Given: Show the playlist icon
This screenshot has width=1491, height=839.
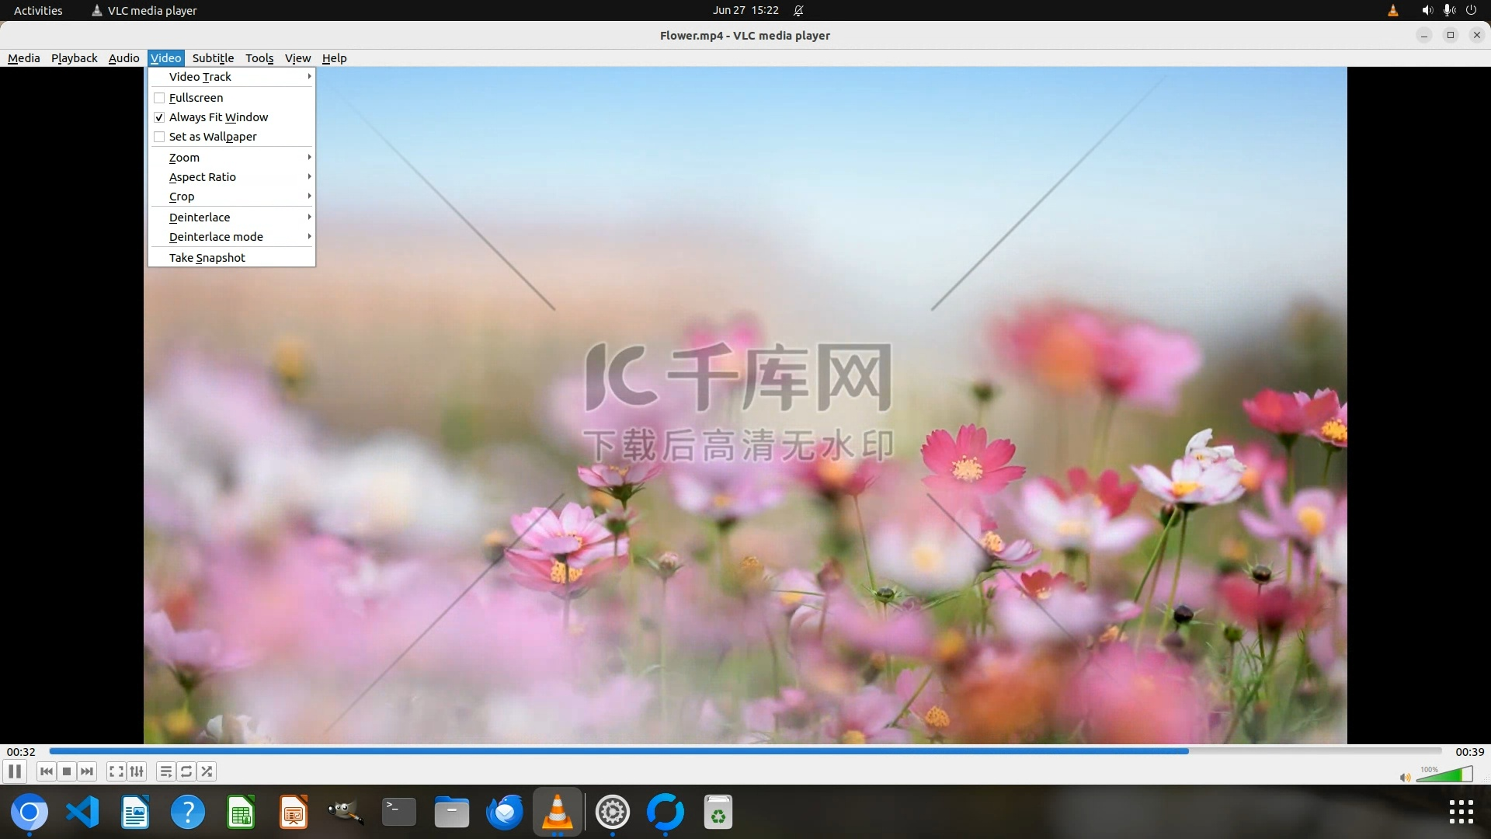Looking at the screenshot, I should click(165, 771).
